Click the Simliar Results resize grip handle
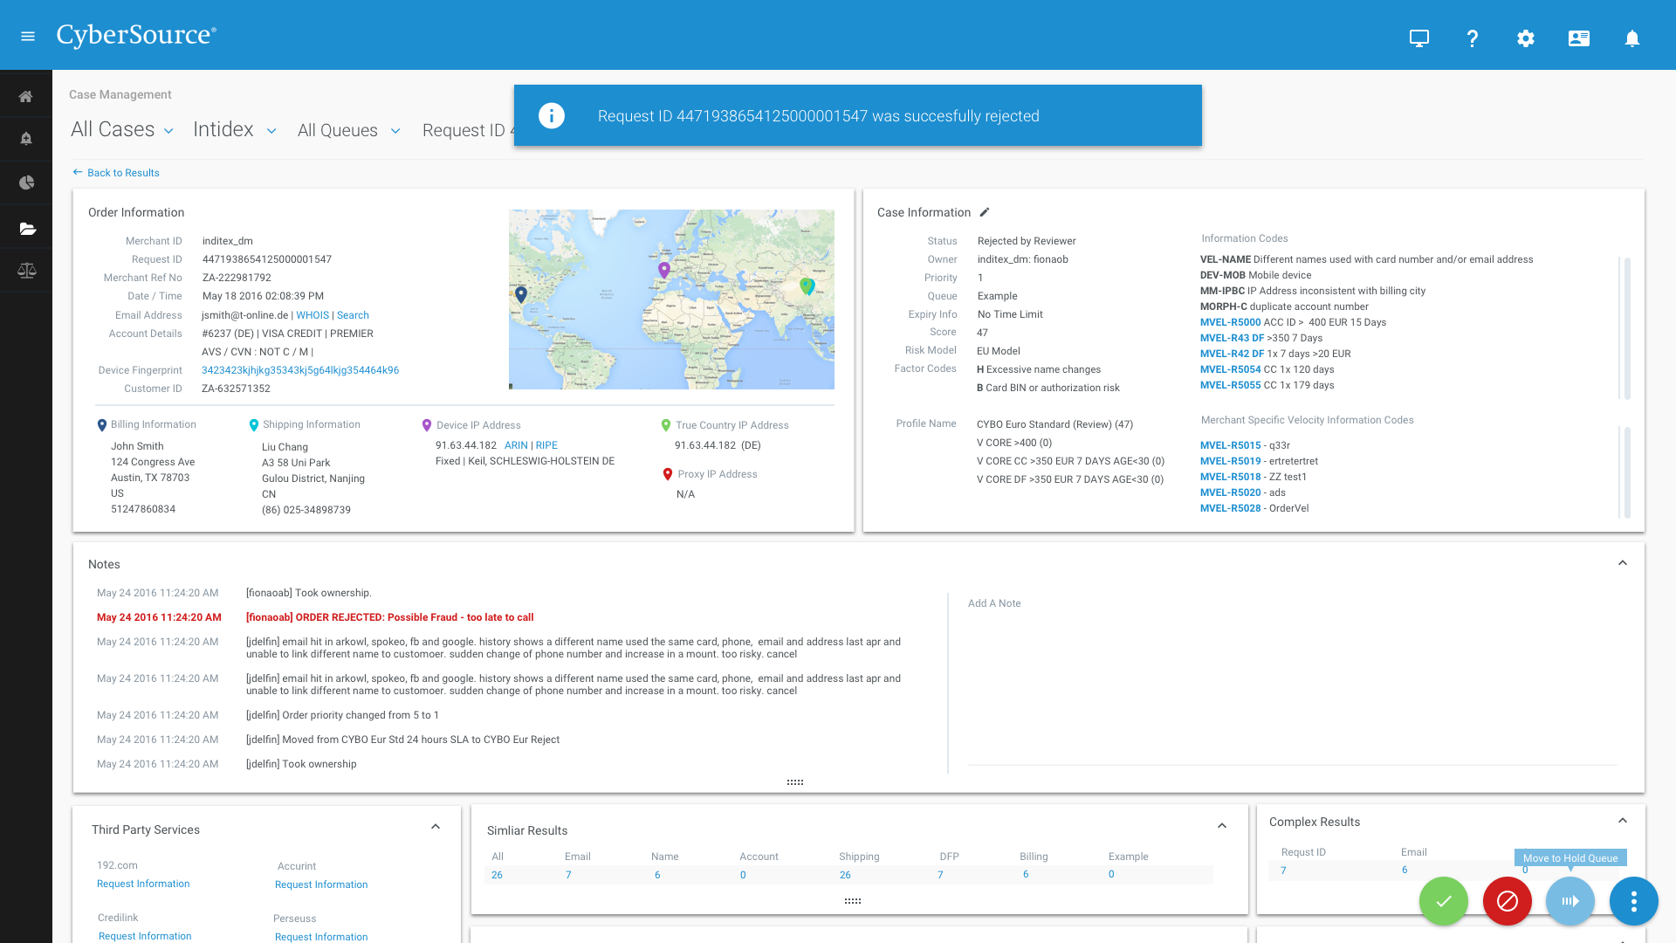The image size is (1676, 943). pyautogui.click(x=853, y=901)
